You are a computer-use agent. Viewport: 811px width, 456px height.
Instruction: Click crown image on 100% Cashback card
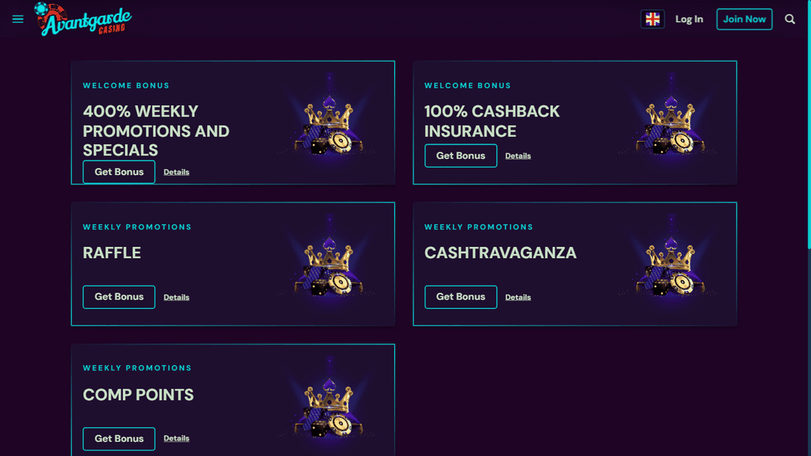[670, 124]
